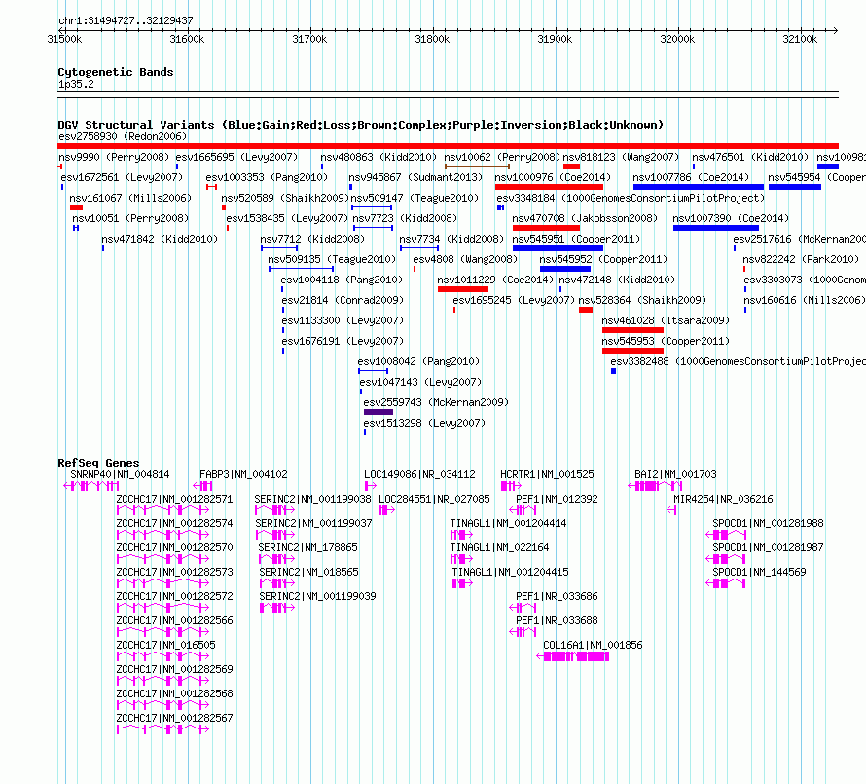Viewport: 866px width, 784px height.
Task: Select the nsv1007786 (Coe2014) gain bar
Action: (698, 187)
